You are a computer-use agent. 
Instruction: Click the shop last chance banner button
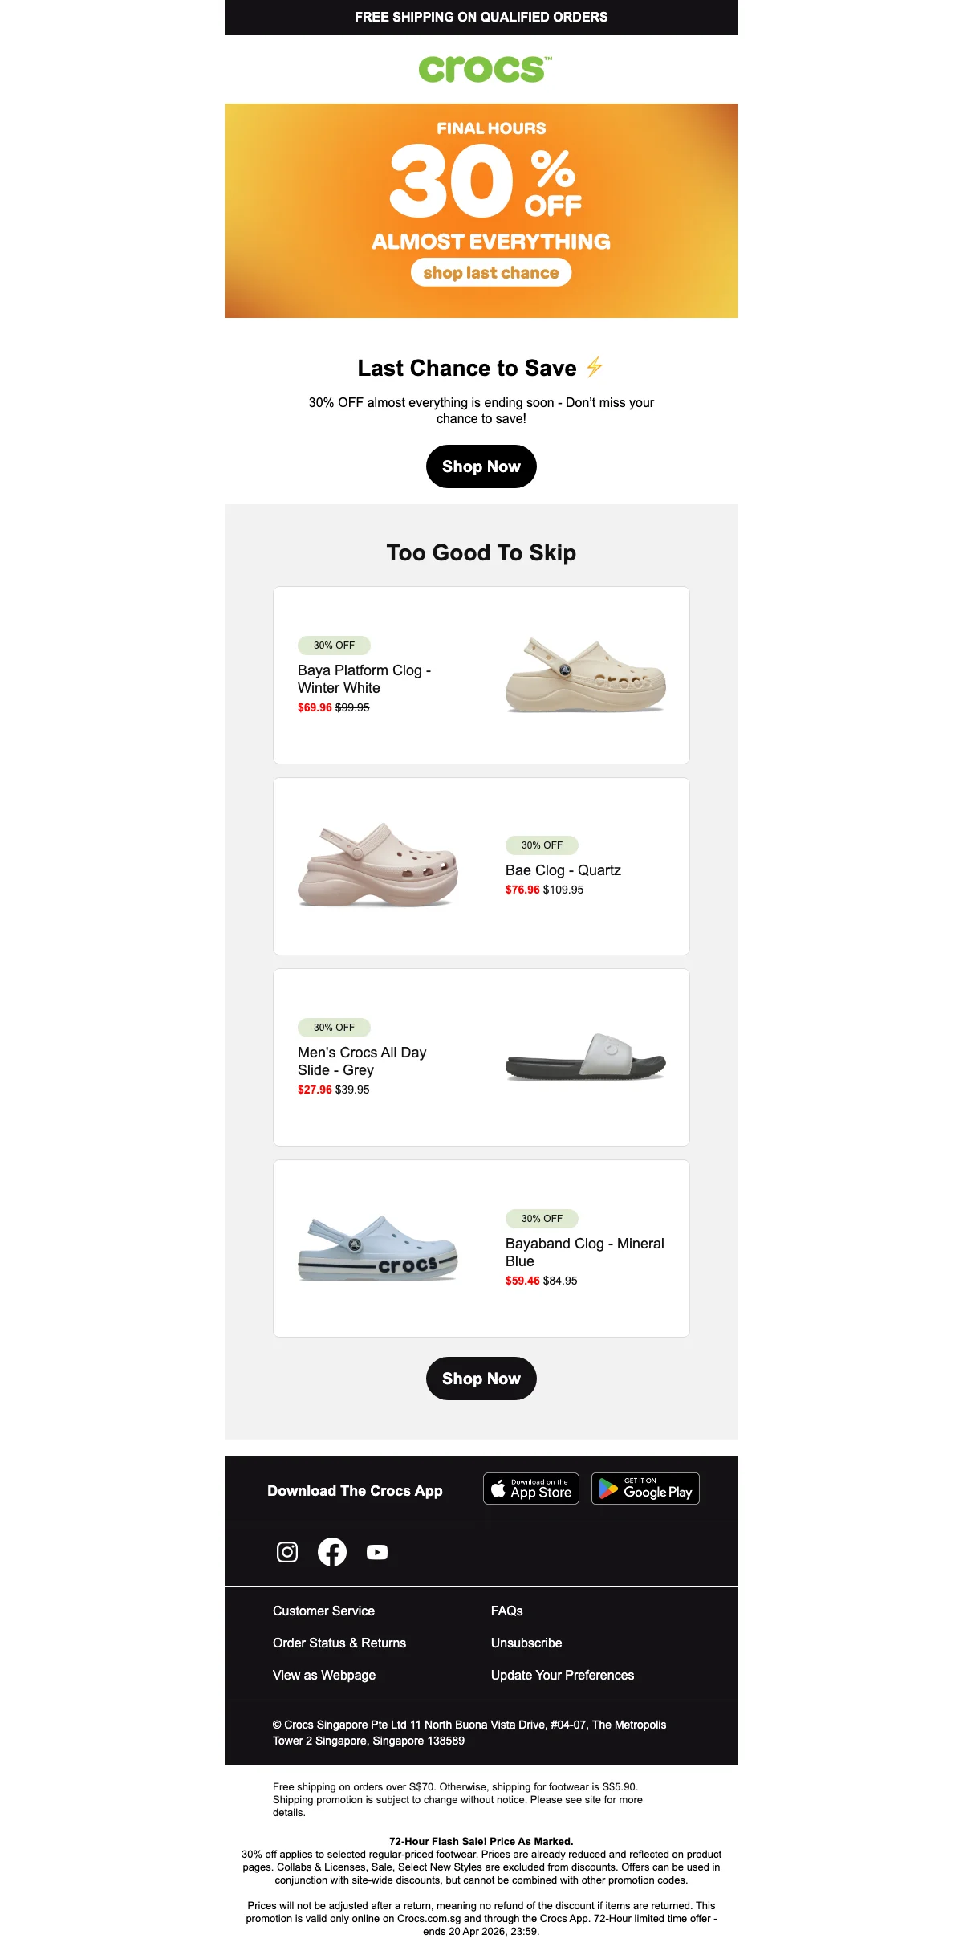tap(491, 272)
